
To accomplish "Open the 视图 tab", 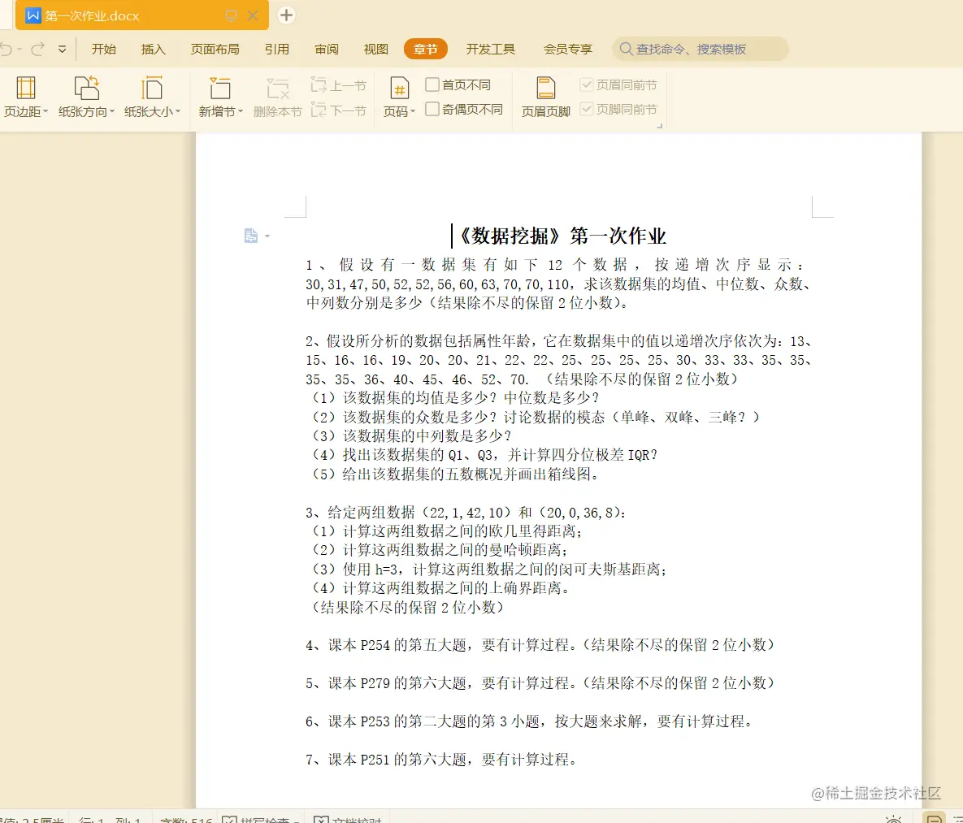I will coord(376,49).
